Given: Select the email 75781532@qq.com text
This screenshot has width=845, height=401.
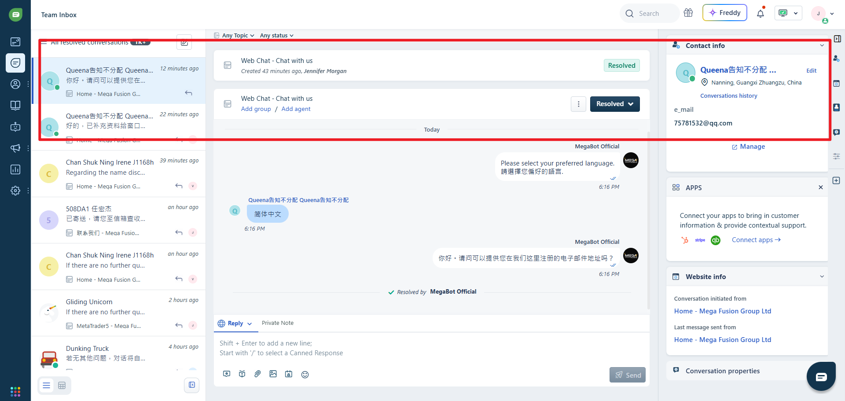Looking at the screenshot, I should [x=703, y=123].
